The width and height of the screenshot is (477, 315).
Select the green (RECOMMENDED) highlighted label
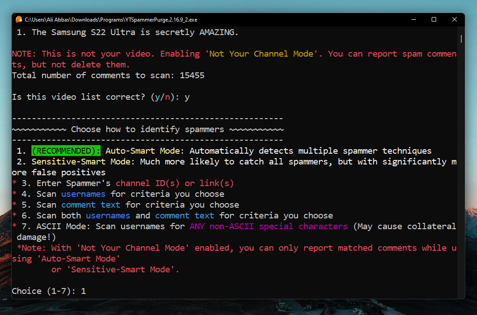(66, 151)
